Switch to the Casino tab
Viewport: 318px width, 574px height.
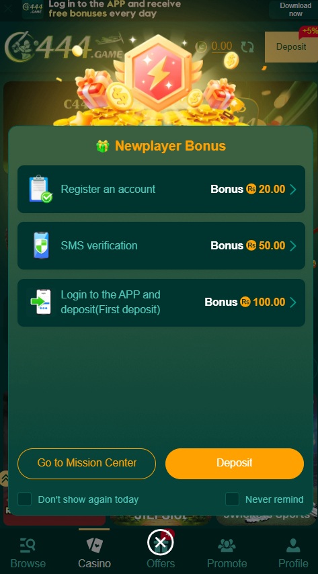coord(94,552)
